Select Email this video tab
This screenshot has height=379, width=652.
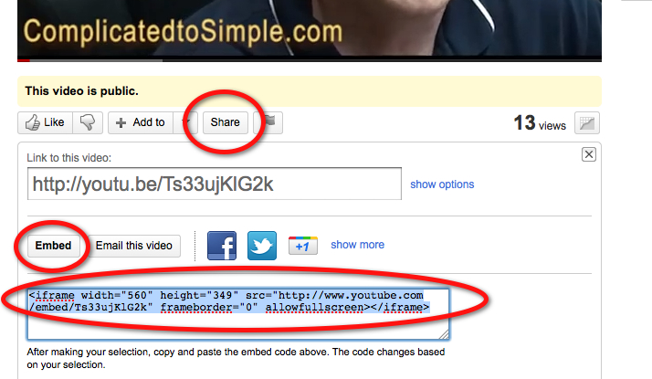(x=134, y=246)
